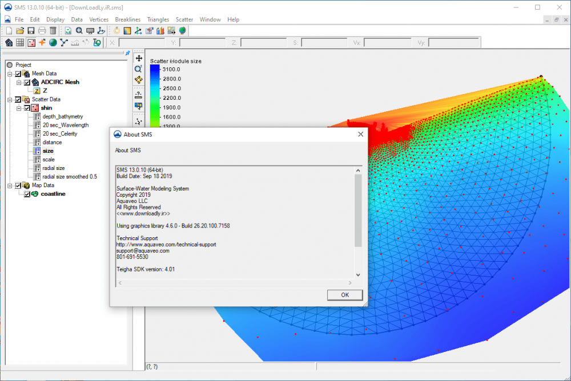Switch to the Mesh module icon
The image size is (571, 381).
tap(9, 43)
